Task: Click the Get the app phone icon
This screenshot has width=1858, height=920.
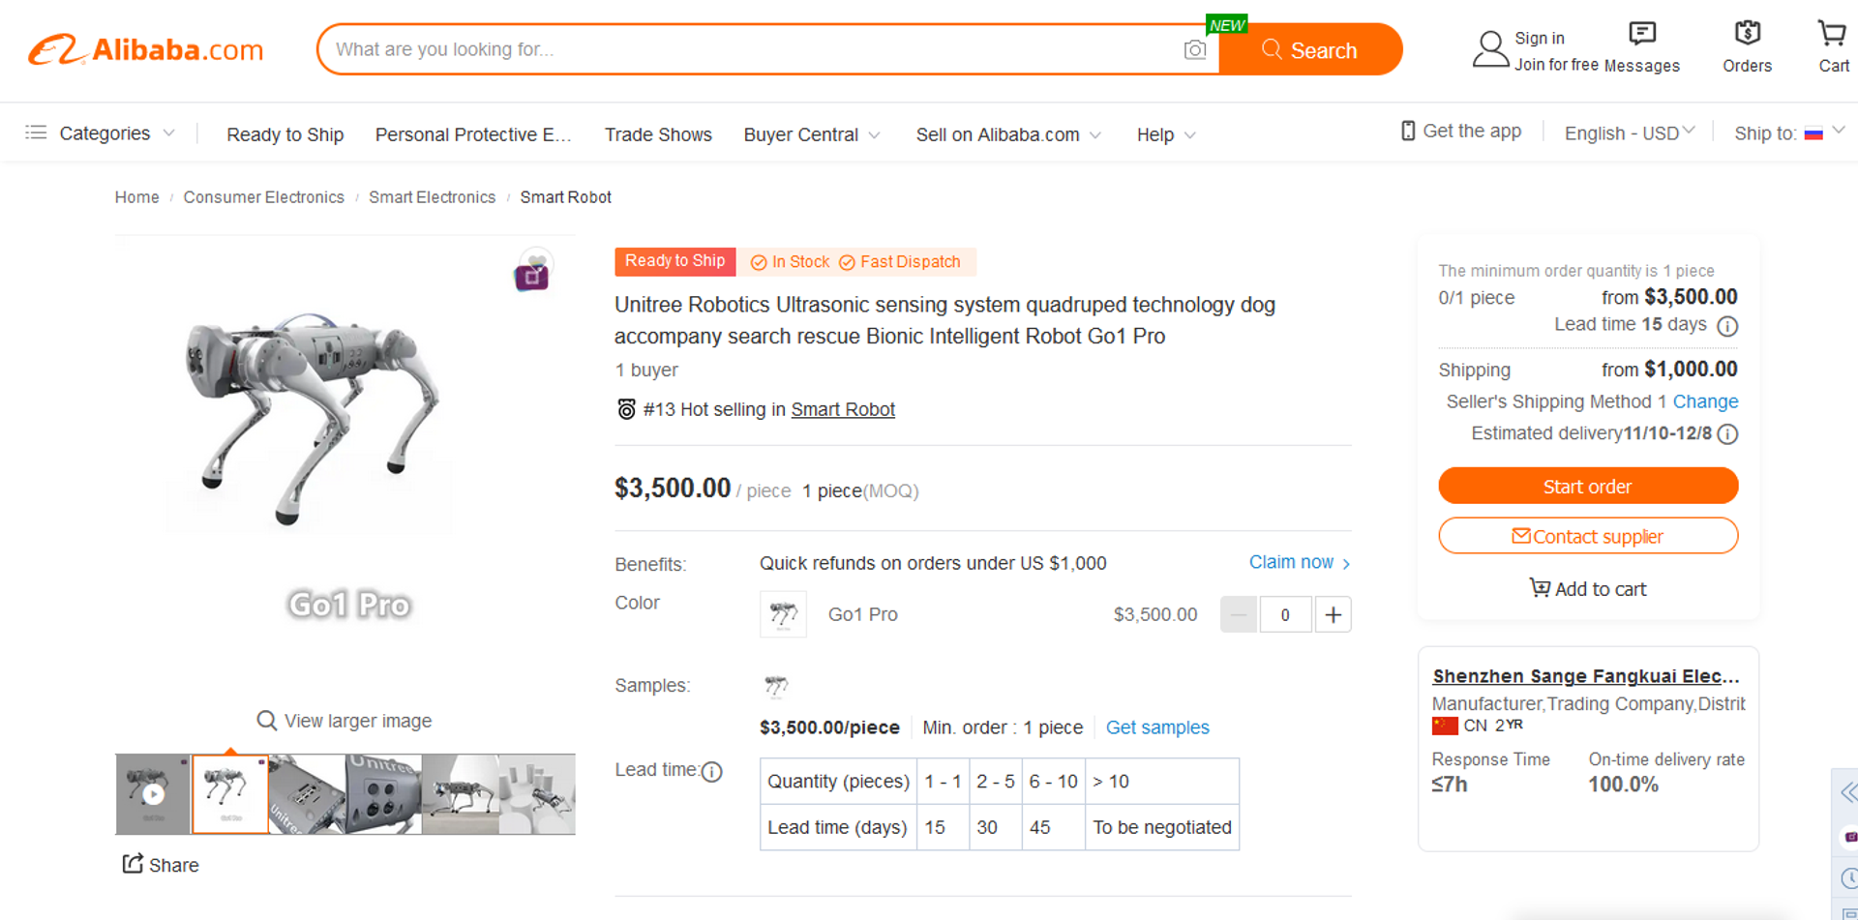Action: tap(1408, 131)
